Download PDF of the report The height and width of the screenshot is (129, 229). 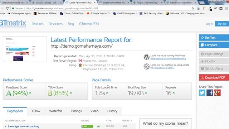point(214,77)
